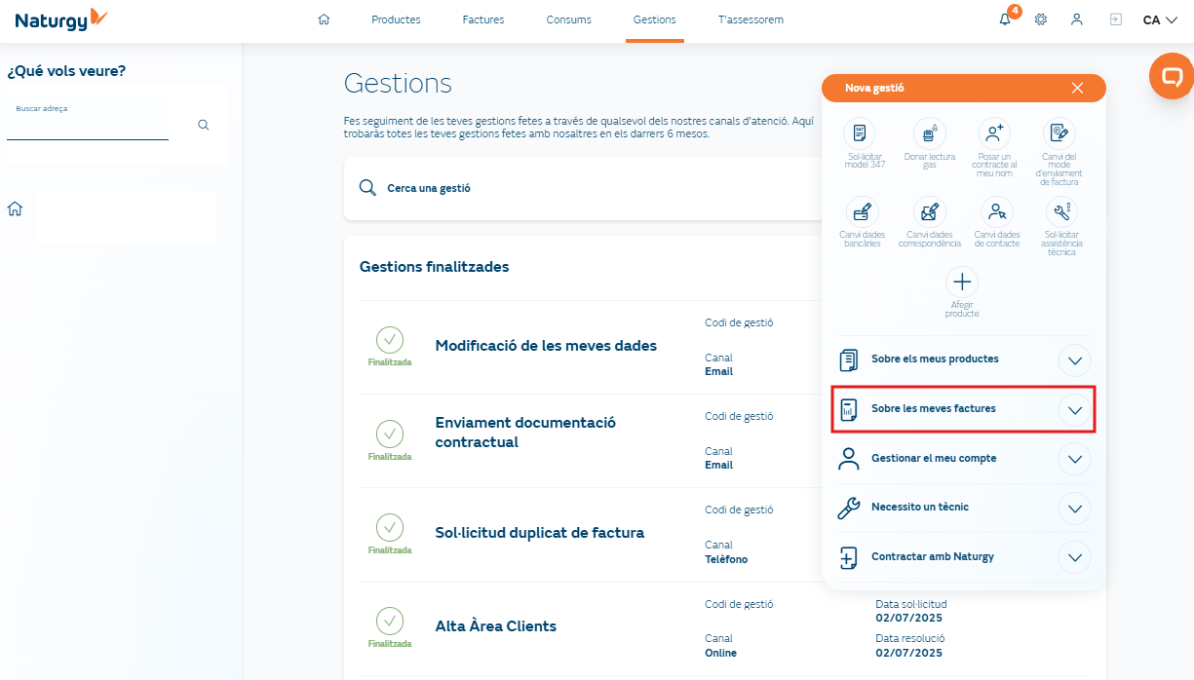Viewport: 1194px width, 680px height.
Task: Click the Afegir producte plus icon
Action: click(x=961, y=283)
